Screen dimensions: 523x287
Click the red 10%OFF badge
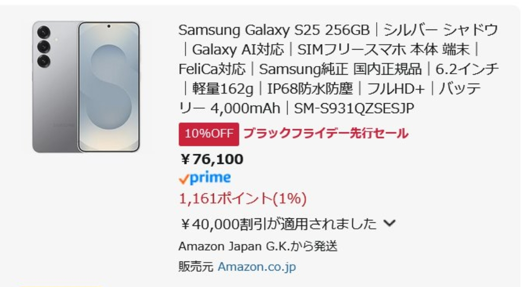208,134
